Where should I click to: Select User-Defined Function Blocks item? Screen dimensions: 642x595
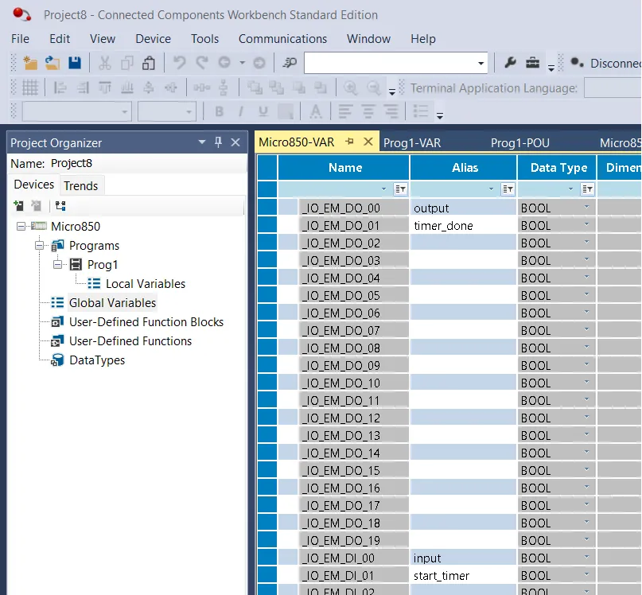(146, 322)
